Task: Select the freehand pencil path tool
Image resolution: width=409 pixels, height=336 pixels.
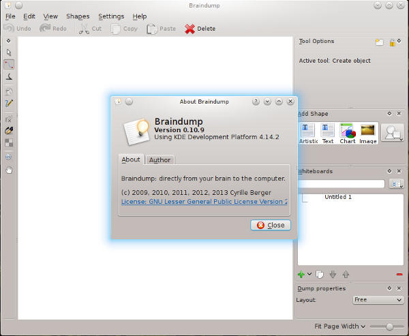Action: pos(9,104)
